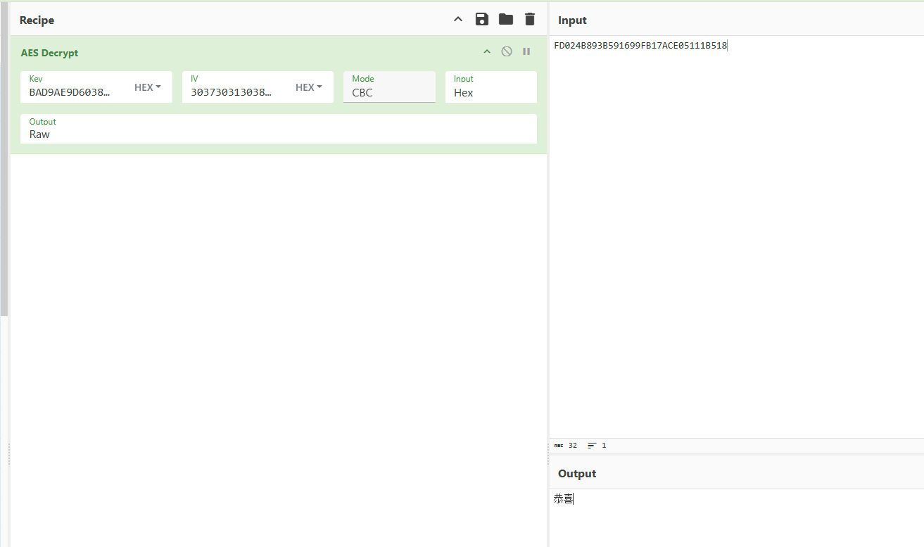Image resolution: width=924 pixels, height=547 pixels.
Task: Place cursor in the input hex string
Action: click(x=640, y=46)
